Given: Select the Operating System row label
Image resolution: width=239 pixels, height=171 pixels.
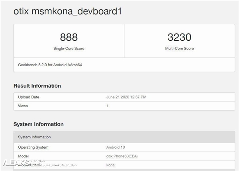Looking at the screenshot, I should (33, 147).
